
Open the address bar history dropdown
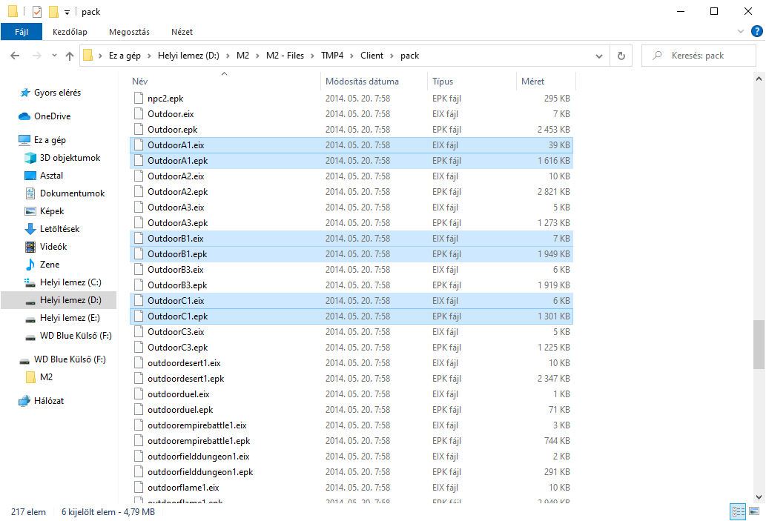[599, 56]
